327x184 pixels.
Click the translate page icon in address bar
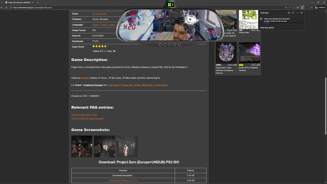coord(286,7)
